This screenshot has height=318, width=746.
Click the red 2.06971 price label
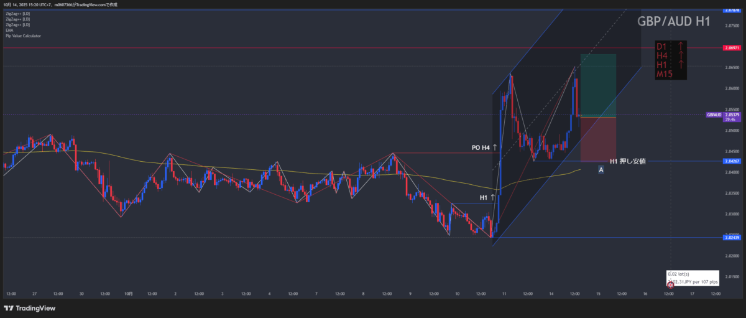tap(732, 48)
